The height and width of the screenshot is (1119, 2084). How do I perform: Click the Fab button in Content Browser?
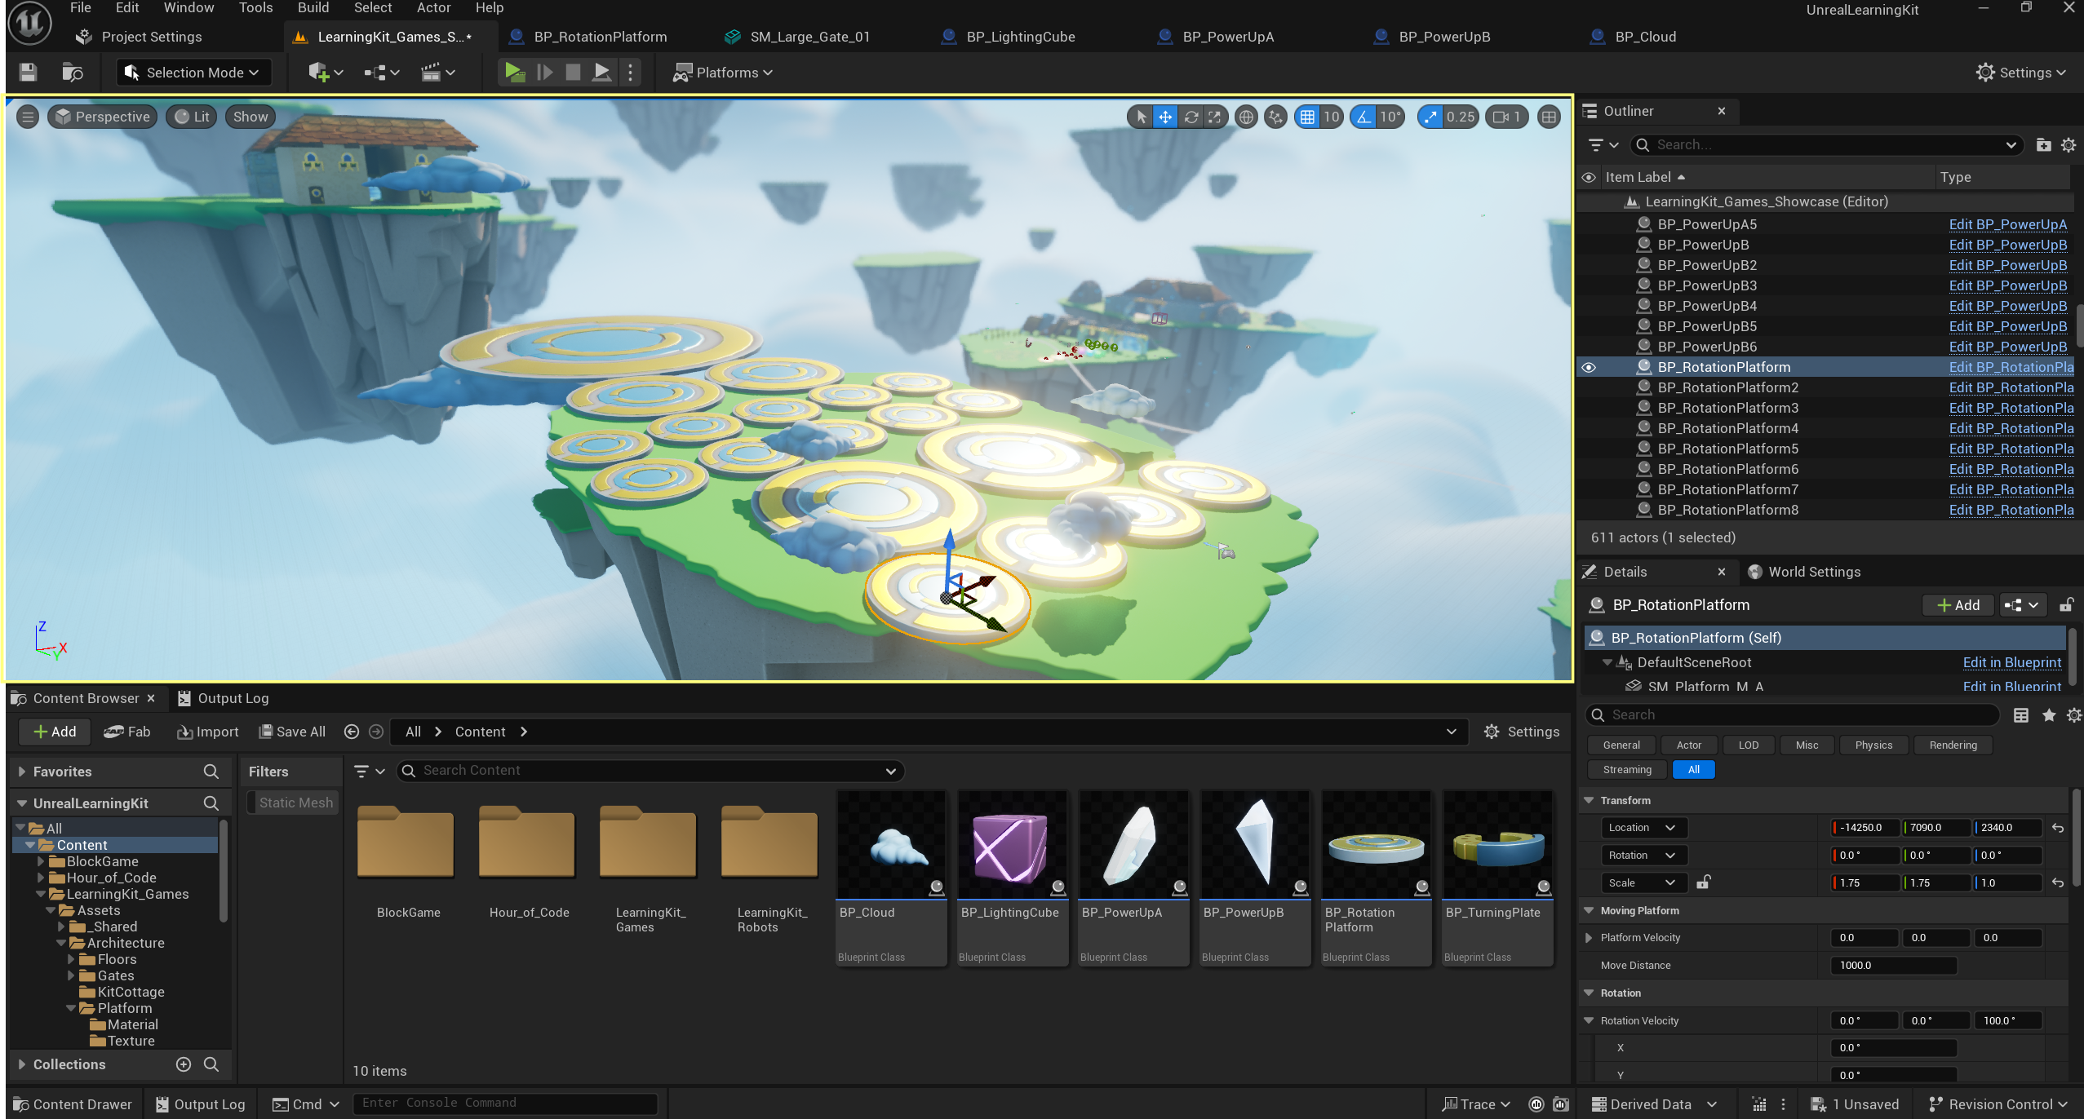127,732
